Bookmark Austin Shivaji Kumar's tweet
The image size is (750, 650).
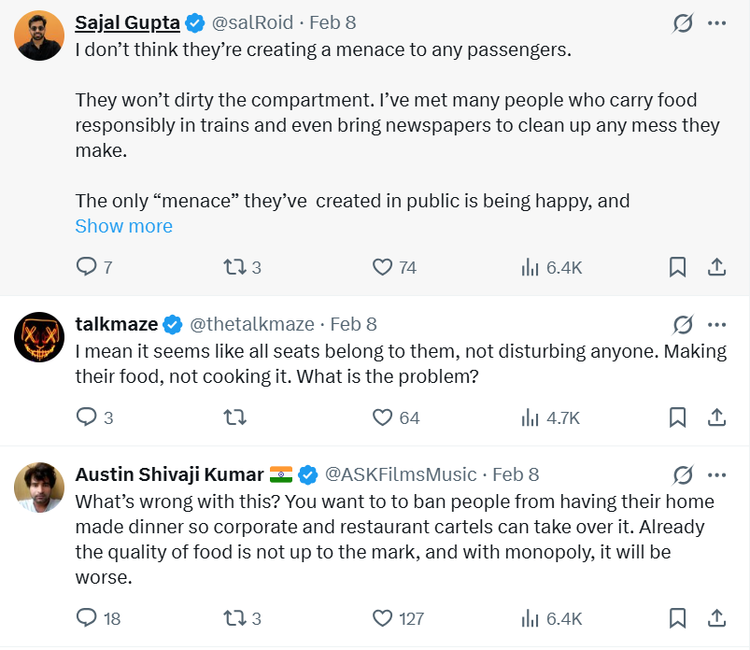pyautogui.click(x=678, y=618)
